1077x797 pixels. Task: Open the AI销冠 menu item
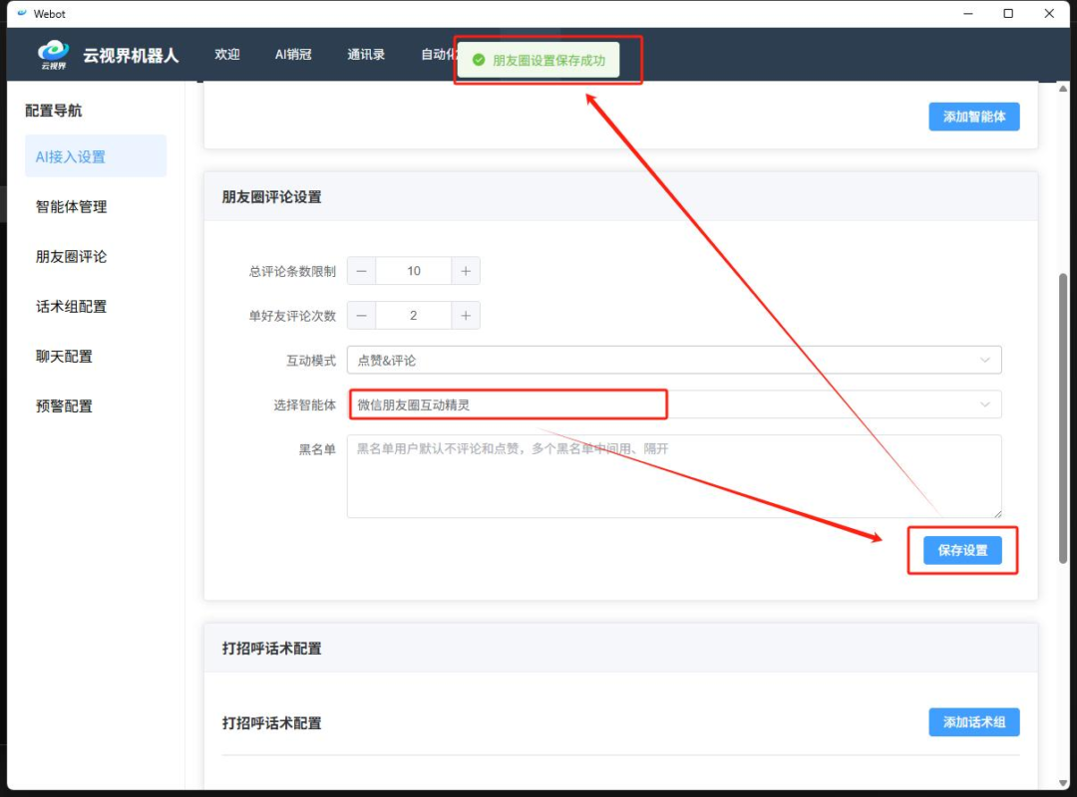[295, 54]
